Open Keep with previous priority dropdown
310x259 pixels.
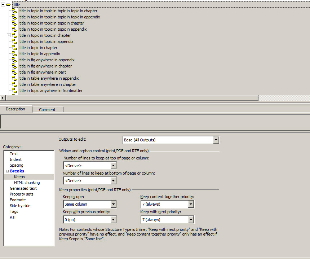coord(113,220)
